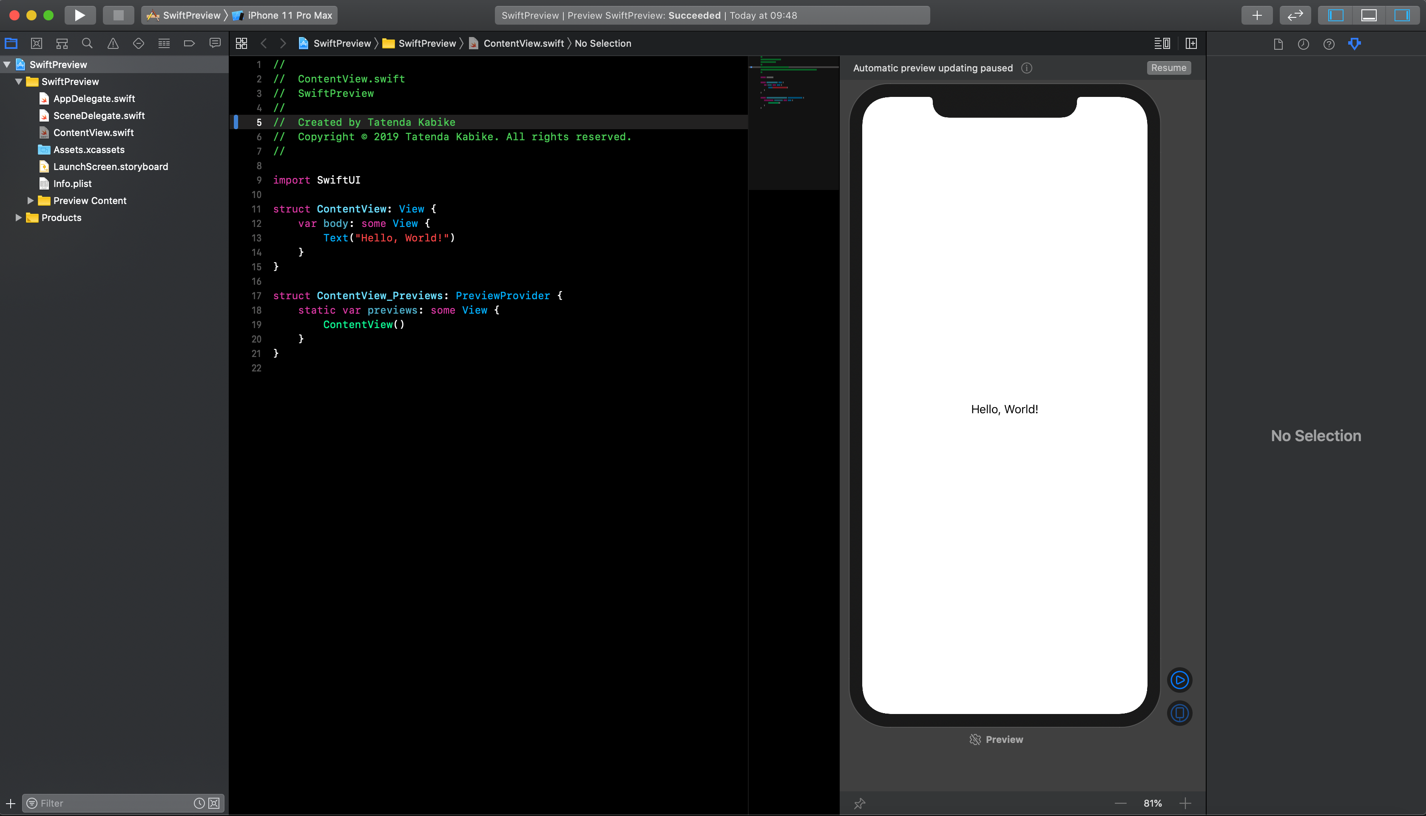Pin the preview with the pin icon
1426x816 pixels.
tap(859, 803)
